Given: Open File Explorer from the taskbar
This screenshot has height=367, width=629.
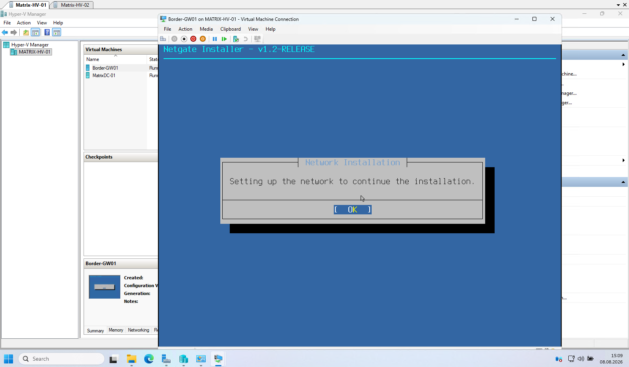Looking at the screenshot, I should click(x=131, y=359).
